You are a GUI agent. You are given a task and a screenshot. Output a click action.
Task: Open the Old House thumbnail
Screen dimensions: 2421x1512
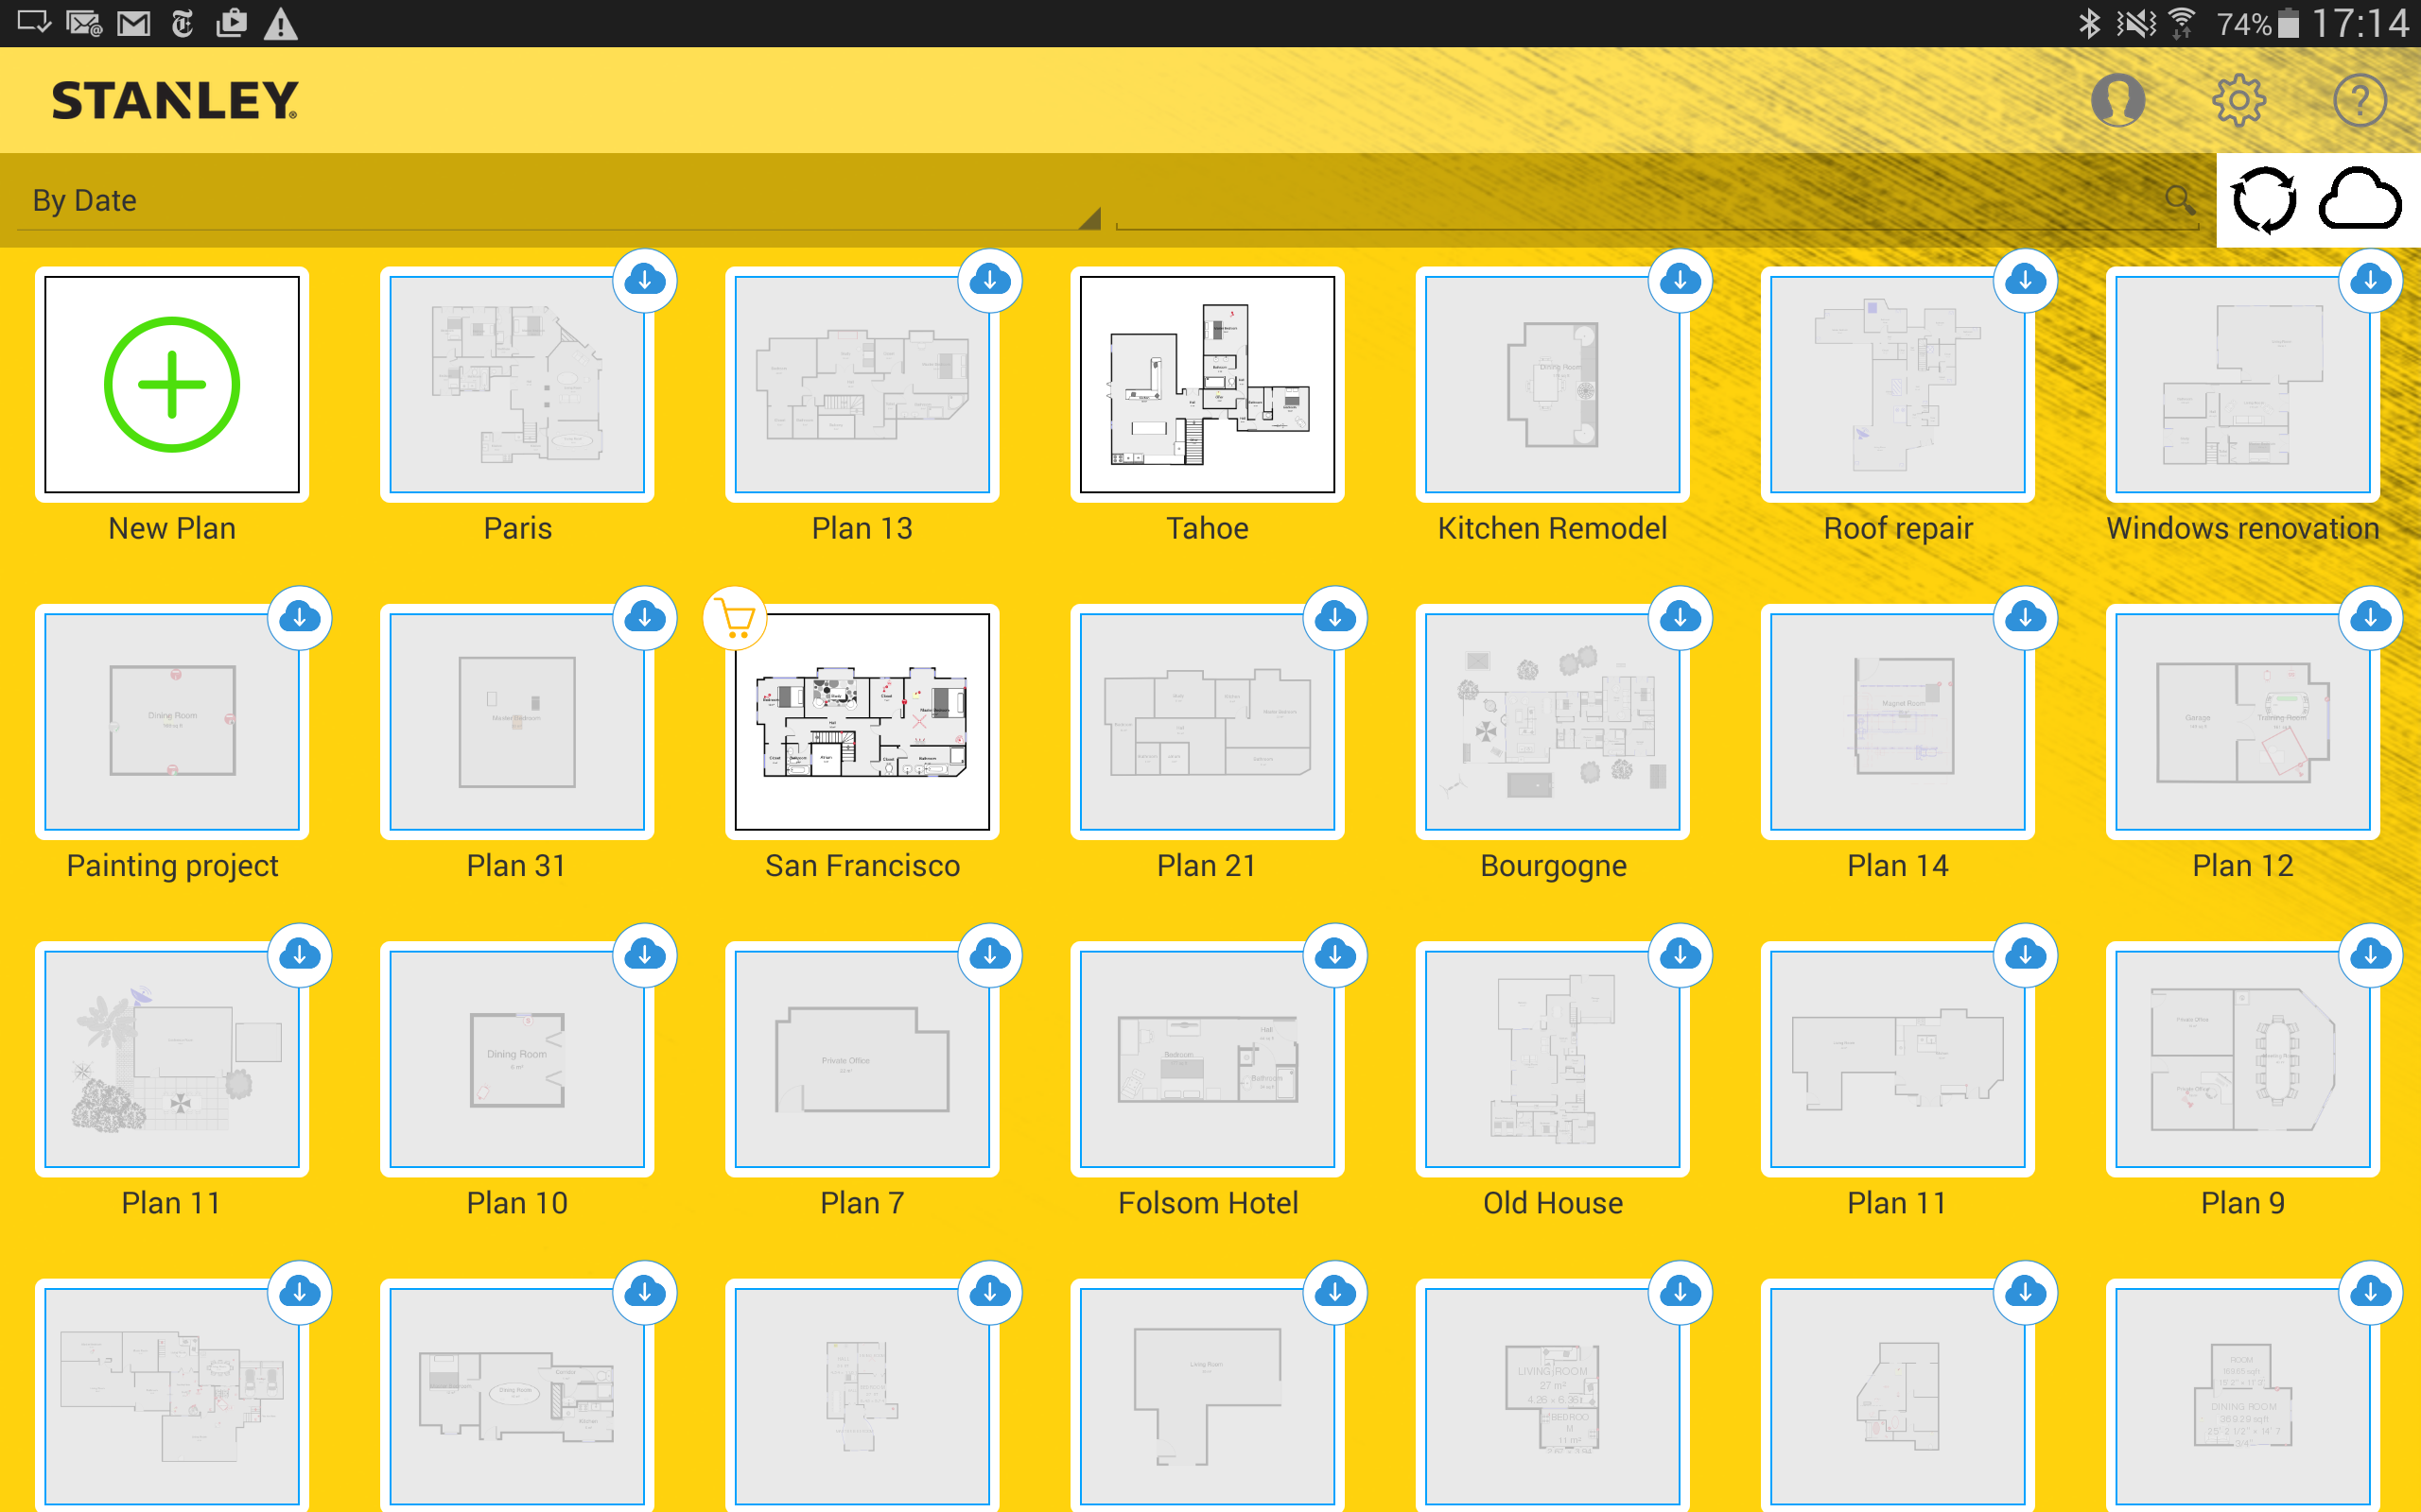[1553, 1059]
